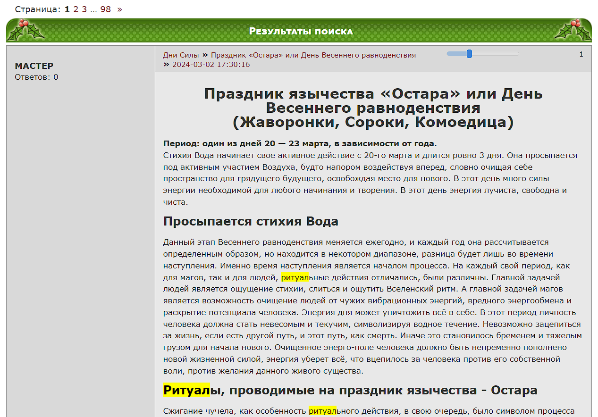
Task: Open the «Дни Силы» forum section
Action: pyautogui.click(x=181, y=55)
